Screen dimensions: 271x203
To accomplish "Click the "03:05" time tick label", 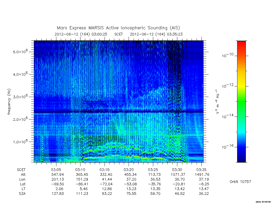I will [56, 170].
